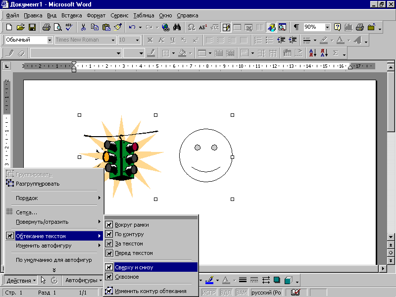Choose По контуру wrapping
The width and height of the screenshot is (396, 297).
click(x=151, y=234)
